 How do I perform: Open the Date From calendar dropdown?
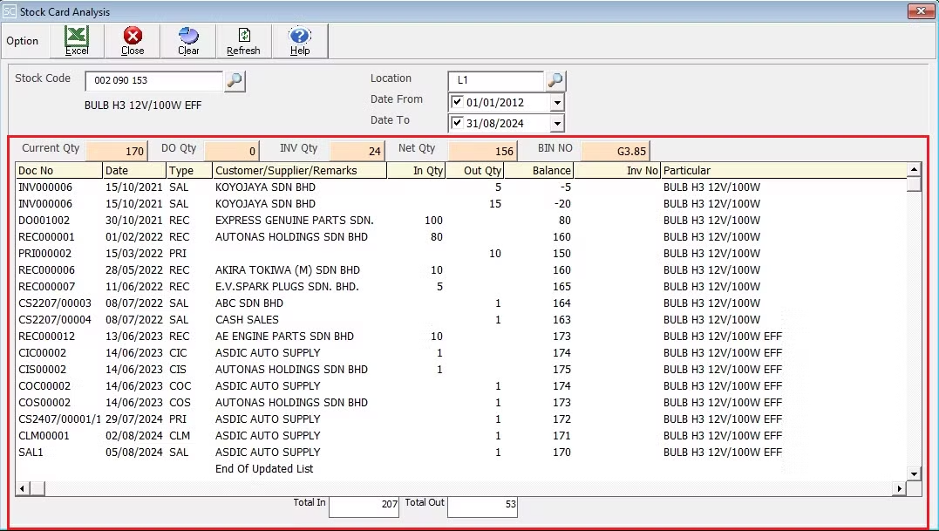(x=557, y=102)
